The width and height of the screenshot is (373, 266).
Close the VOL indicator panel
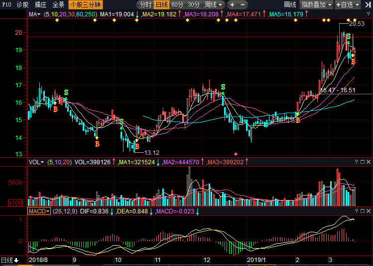point(369,162)
